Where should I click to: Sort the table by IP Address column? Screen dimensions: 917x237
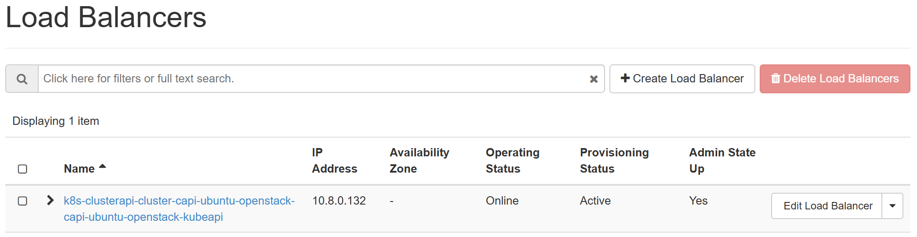pos(334,160)
